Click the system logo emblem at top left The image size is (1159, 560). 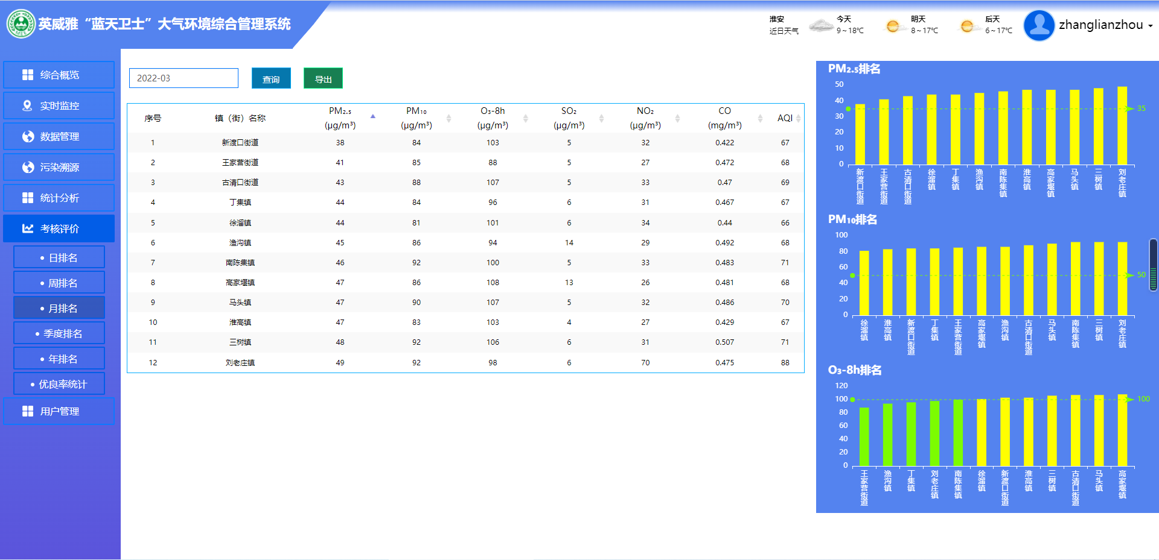21,24
